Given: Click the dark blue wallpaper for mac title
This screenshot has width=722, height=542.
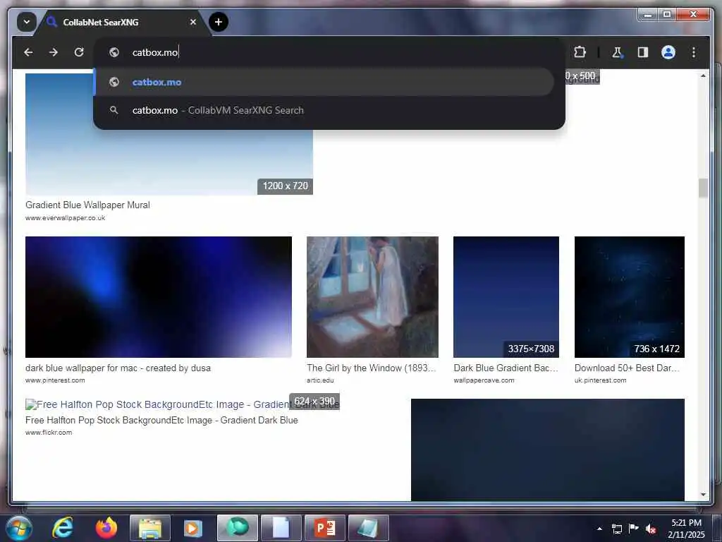Looking at the screenshot, I should tap(118, 368).
